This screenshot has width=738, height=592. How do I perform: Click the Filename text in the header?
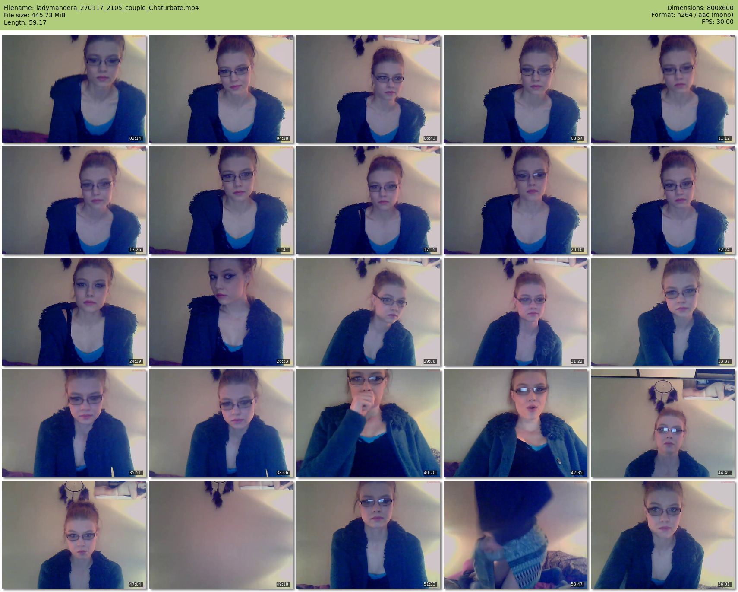point(101,8)
